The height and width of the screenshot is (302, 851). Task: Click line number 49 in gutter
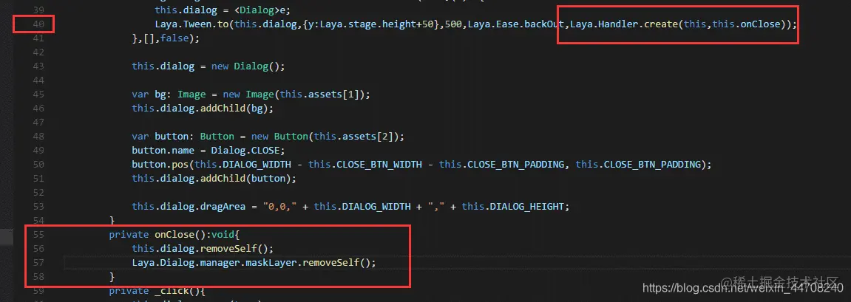coord(38,150)
